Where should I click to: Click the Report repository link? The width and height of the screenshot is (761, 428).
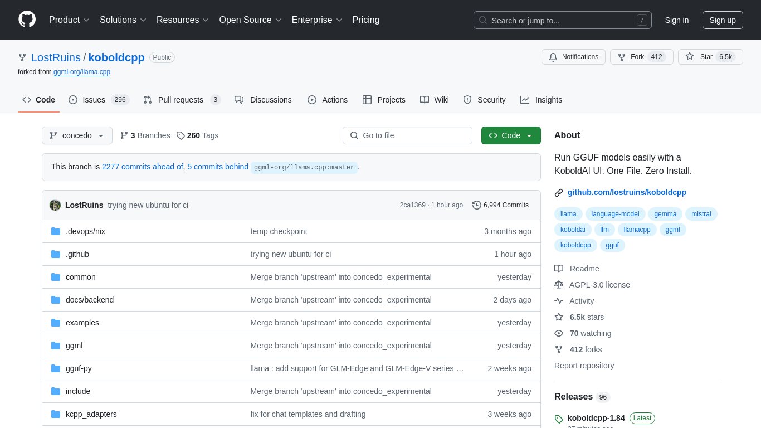pyautogui.click(x=584, y=366)
